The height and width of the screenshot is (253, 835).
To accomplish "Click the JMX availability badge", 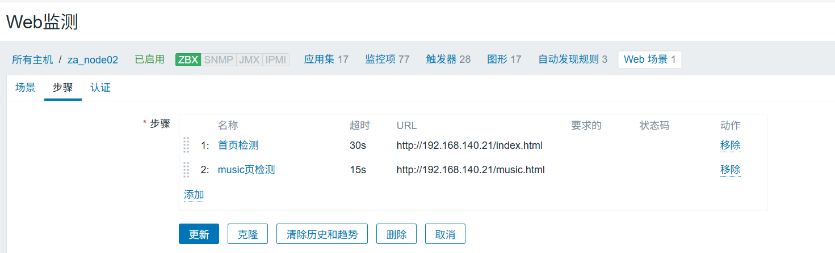I will tap(249, 59).
